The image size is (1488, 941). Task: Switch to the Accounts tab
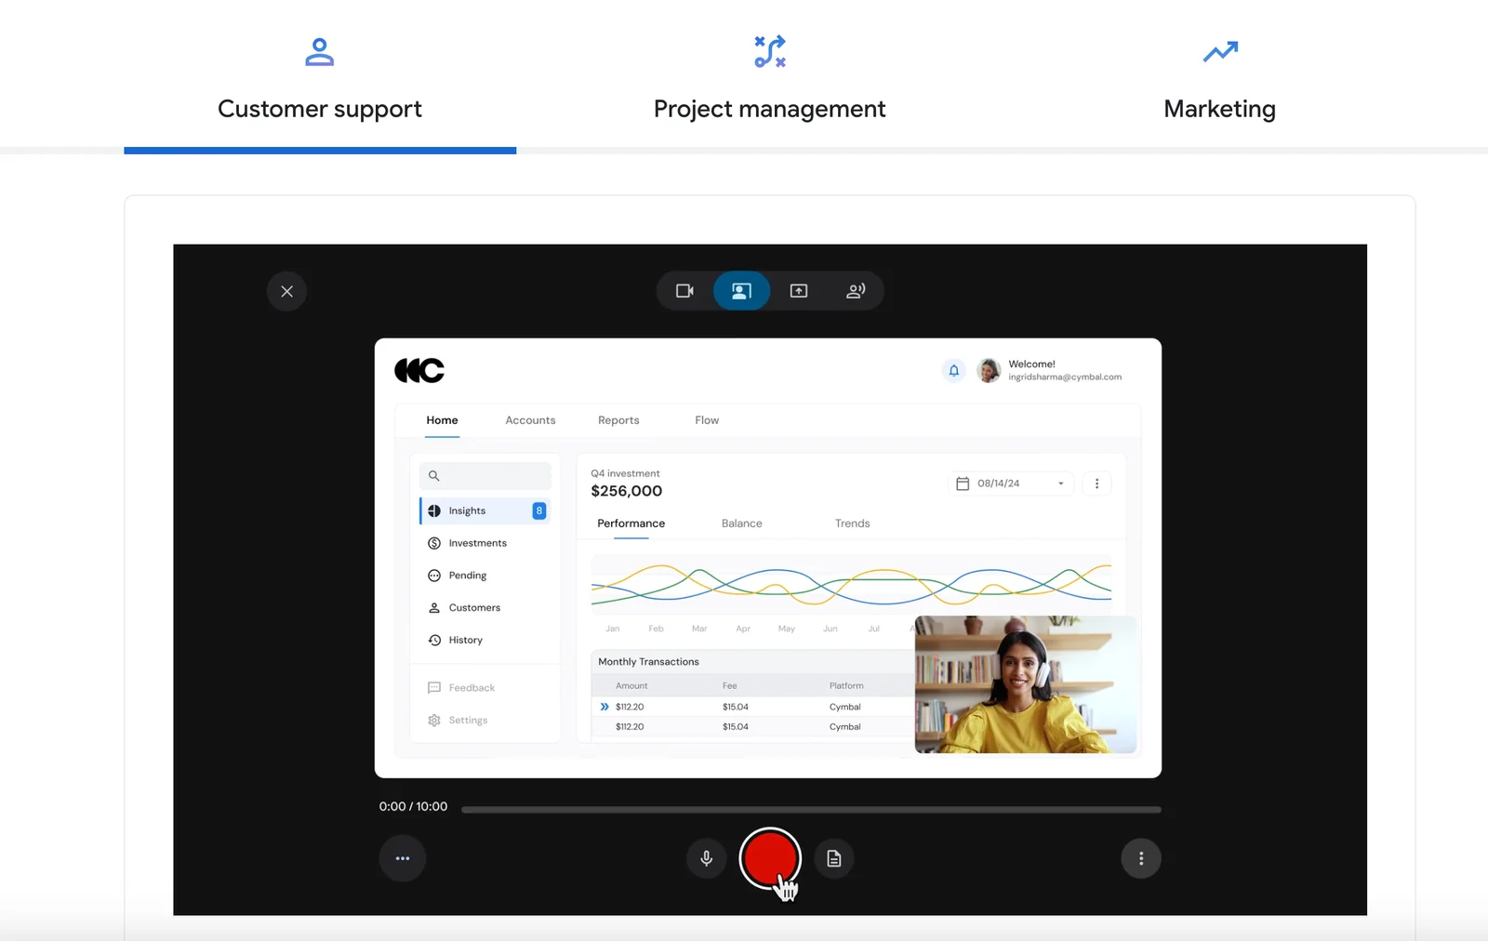[530, 419]
